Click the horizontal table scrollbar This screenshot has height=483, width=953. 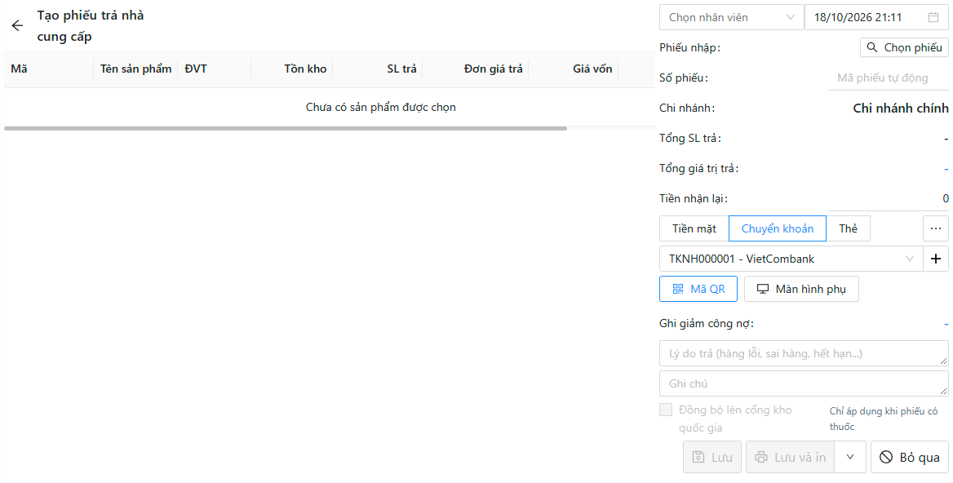pos(286,129)
